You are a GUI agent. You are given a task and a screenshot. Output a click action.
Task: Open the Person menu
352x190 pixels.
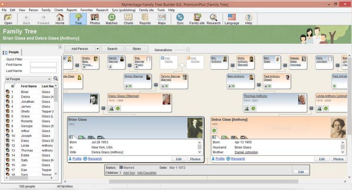click(x=33, y=10)
